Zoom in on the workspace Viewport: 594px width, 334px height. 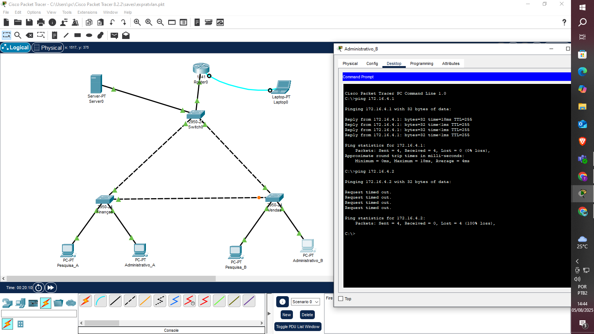tap(137, 22)
